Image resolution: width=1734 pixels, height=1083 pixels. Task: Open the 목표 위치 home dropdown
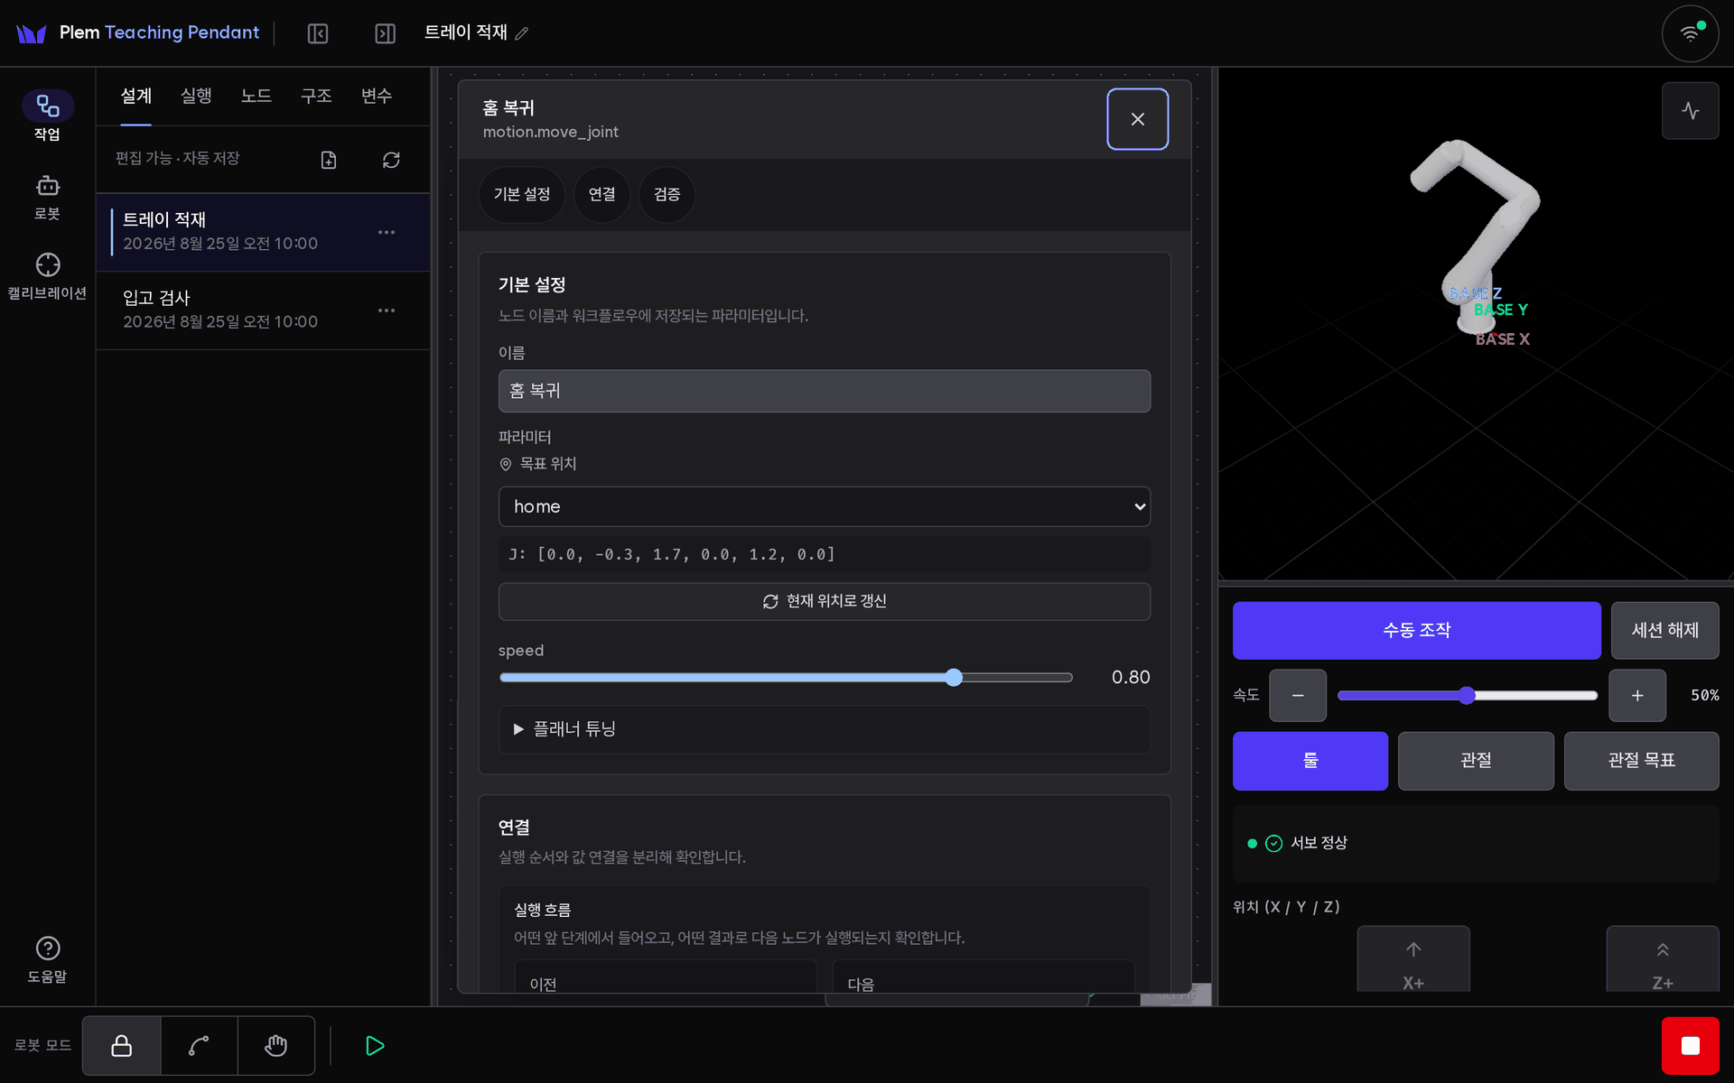(825, 506)
